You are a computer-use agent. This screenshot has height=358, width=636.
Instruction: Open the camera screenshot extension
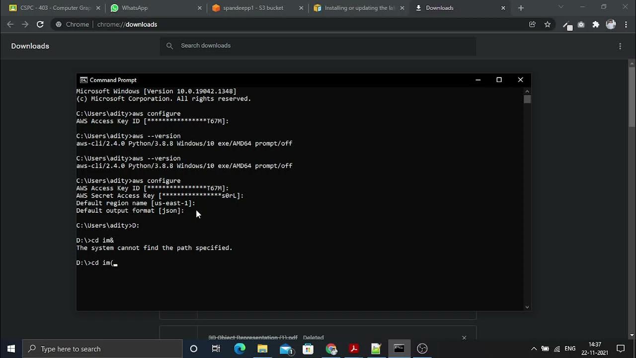(x=581, y=24)
